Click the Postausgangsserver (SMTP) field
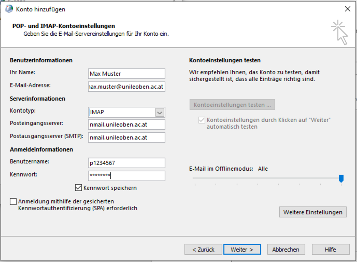The image size is (357, 262). click(127, 138)
